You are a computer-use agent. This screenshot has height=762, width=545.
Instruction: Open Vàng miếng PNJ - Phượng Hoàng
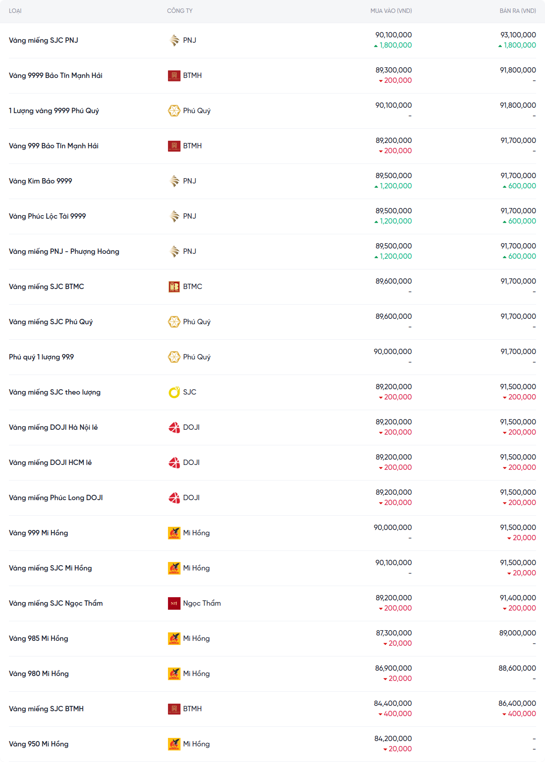(x=64, y=252)
